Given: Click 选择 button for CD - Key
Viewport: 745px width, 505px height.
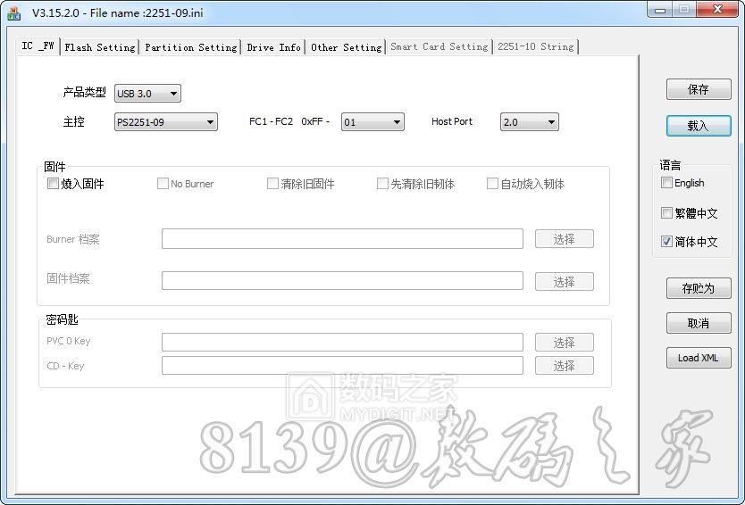Looking at the screenshot, I should (565, 366).
